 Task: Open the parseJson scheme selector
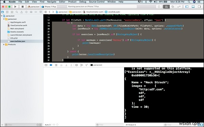[x=34, y=7]
